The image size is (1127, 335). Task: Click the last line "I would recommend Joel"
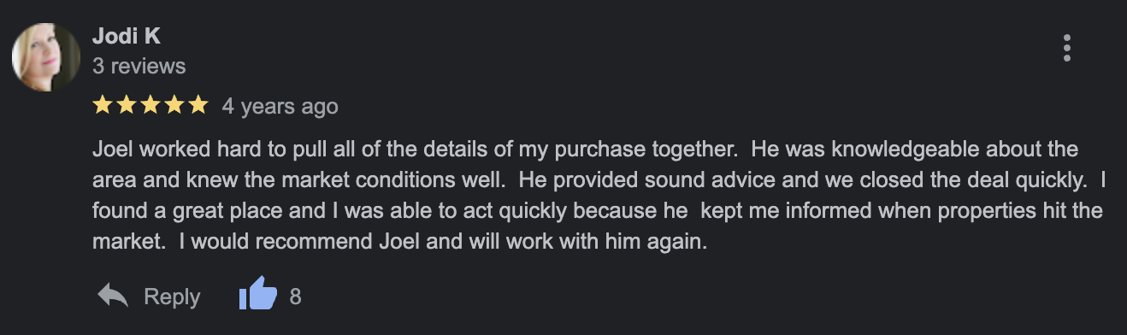[x=400, y=242]
